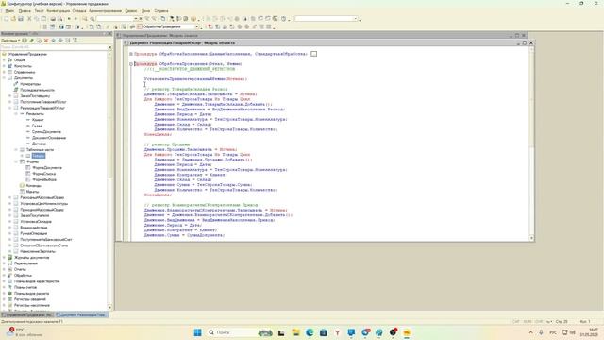Select the Регистры сведений tree item
Image resolution: width=604 pixels, height=340 pixels.
pos(30,299)
